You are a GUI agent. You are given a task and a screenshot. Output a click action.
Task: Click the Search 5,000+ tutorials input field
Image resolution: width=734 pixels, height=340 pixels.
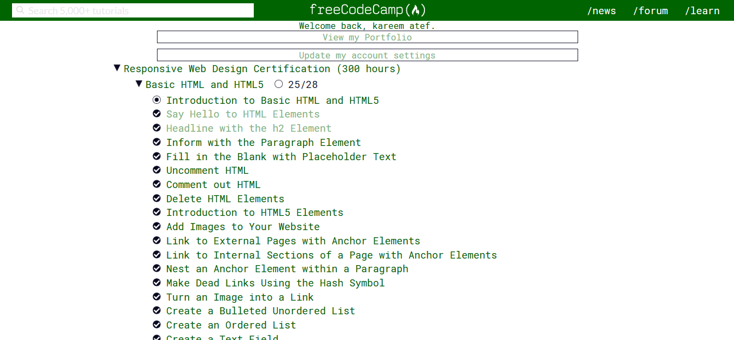click(x=132, y=10)
